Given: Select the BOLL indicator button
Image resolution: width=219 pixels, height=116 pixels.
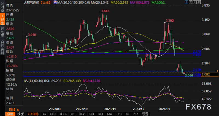Looking at the screenshot, I should pos(63,114).
